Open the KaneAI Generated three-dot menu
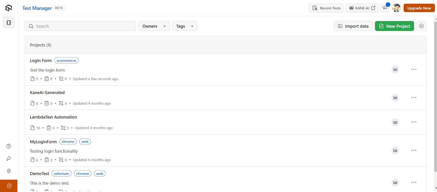The width and height of the screenshot is (437, 192). coord(414,98)
